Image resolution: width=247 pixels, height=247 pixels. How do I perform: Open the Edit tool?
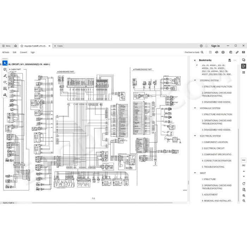click(14, 52)
